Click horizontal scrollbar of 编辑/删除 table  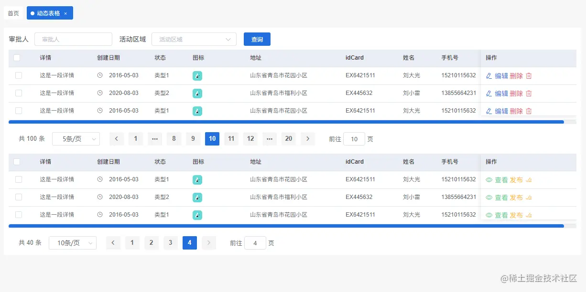pos(286,122)
